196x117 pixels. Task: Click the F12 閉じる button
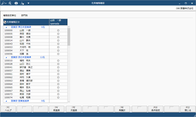(188, 109)
